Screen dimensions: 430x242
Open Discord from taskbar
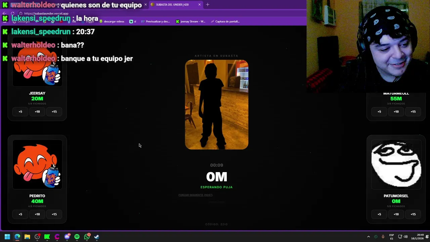point(67,237)
